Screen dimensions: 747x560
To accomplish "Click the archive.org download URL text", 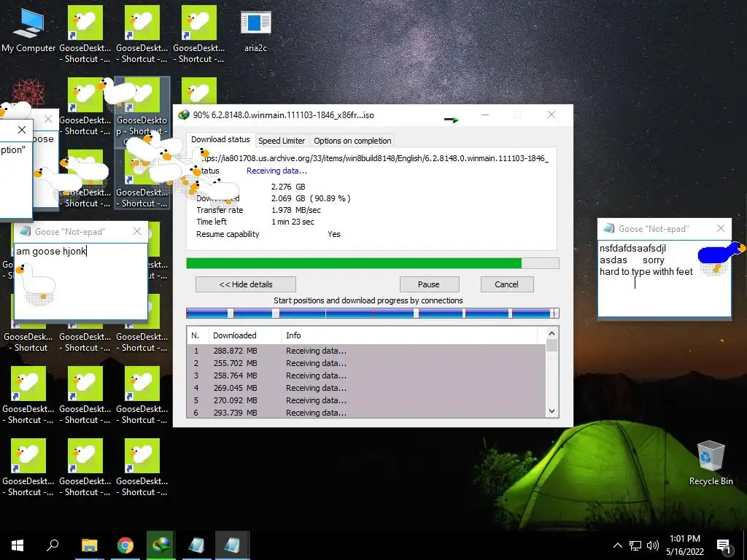I will point(376,158).
